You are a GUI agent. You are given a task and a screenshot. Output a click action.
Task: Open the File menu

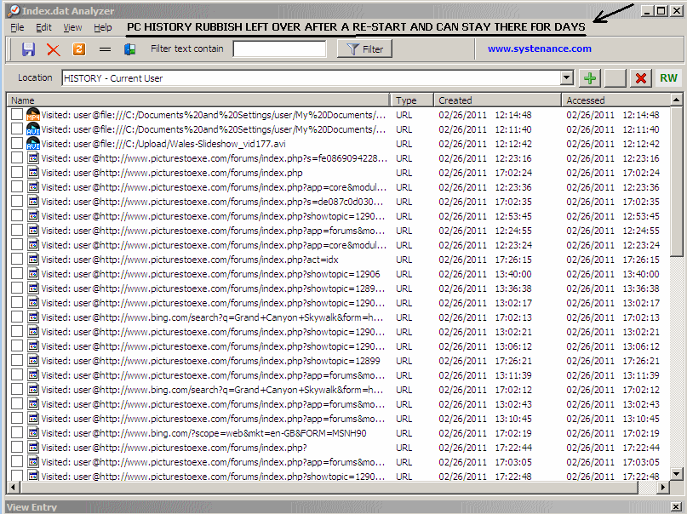(17, 27)
